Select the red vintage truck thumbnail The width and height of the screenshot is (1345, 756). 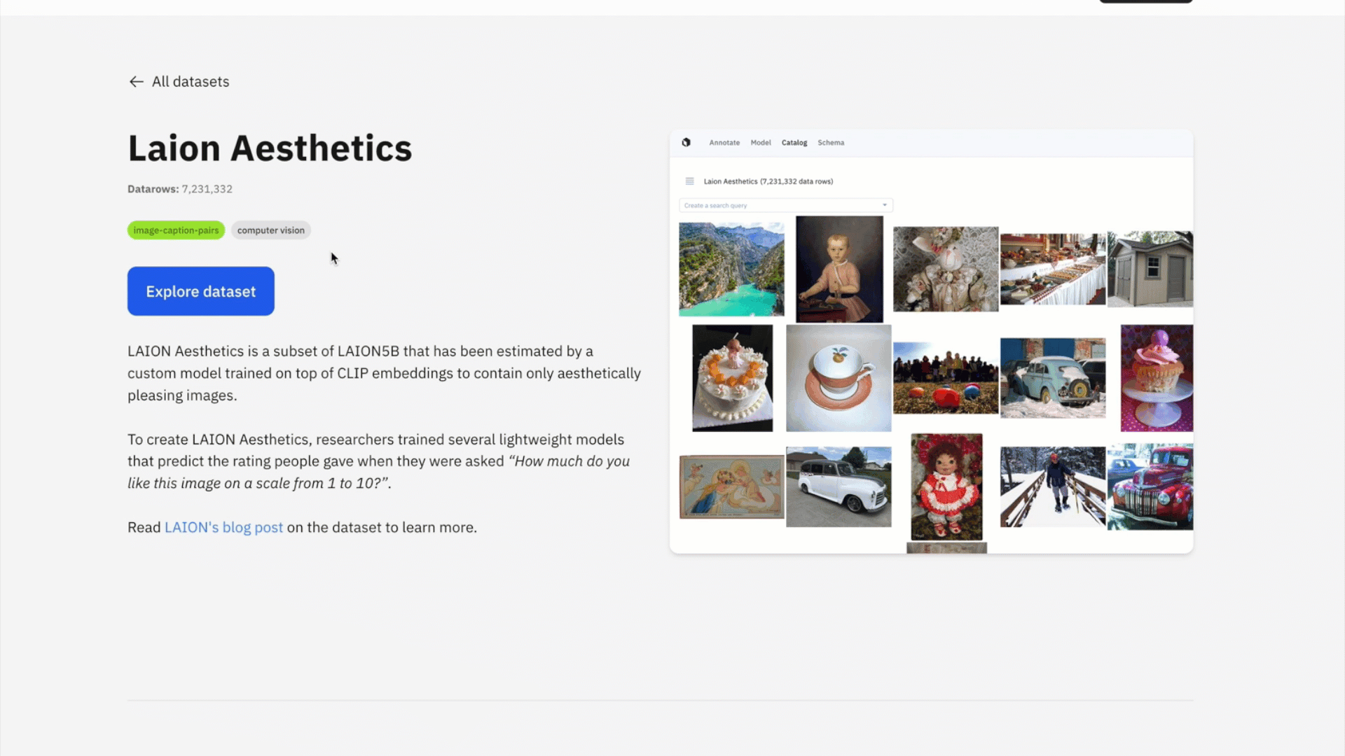point(1150,487)
